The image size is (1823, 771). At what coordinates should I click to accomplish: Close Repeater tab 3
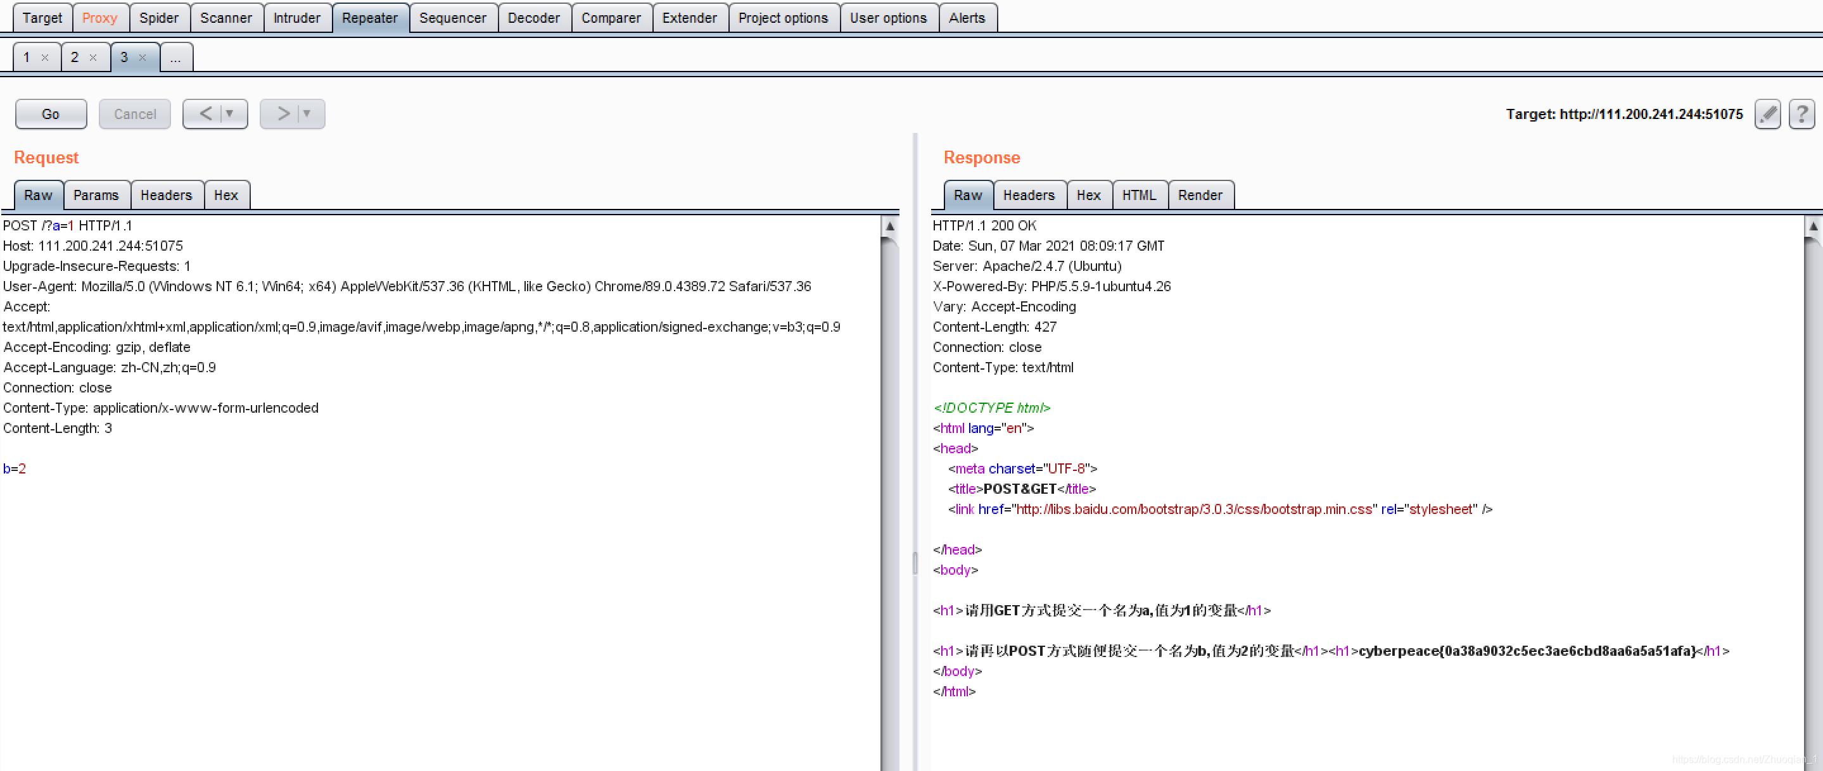[x=143, y=58]
